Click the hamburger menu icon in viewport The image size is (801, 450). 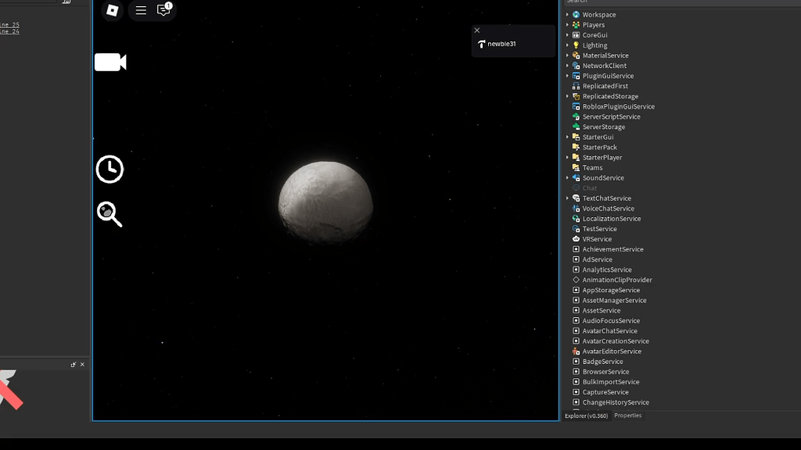(141, 10)
